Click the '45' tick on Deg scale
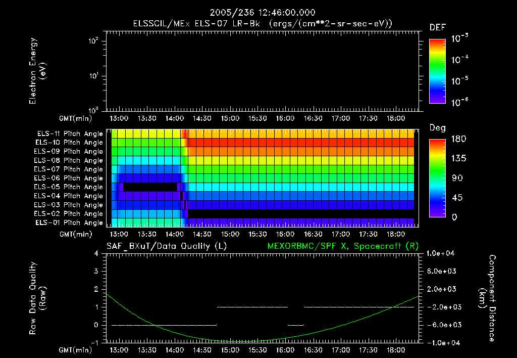517x358 pixels. [457, 198]
